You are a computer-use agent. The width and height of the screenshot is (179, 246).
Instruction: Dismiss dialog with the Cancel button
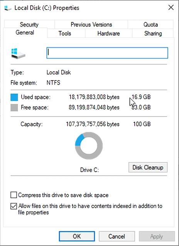click(117, 236)
